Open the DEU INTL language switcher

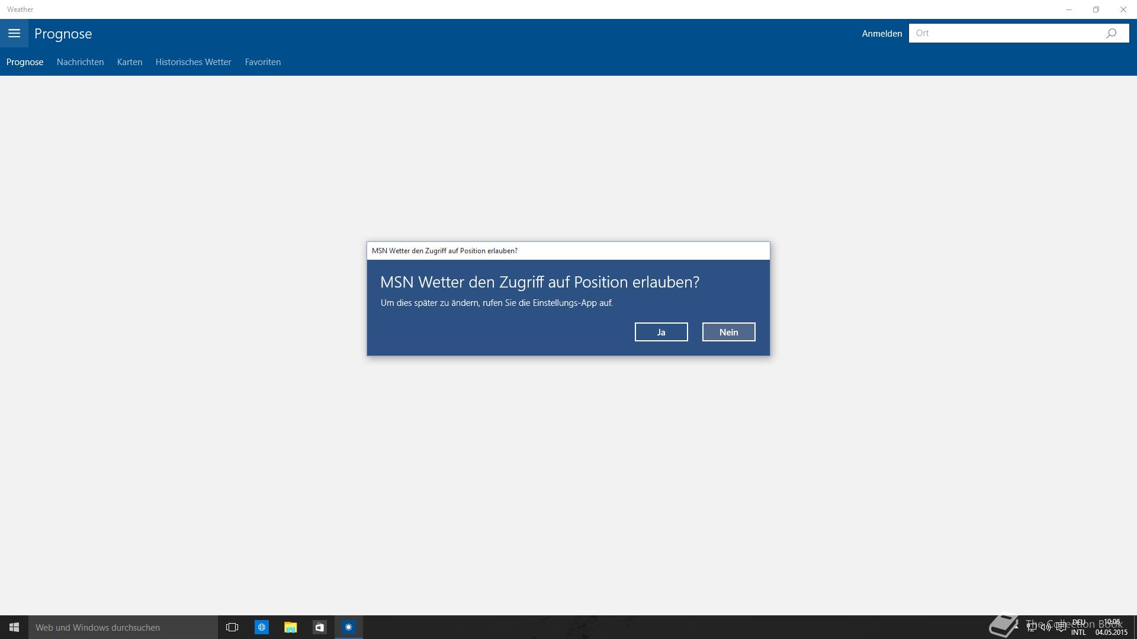point(1078,627)
